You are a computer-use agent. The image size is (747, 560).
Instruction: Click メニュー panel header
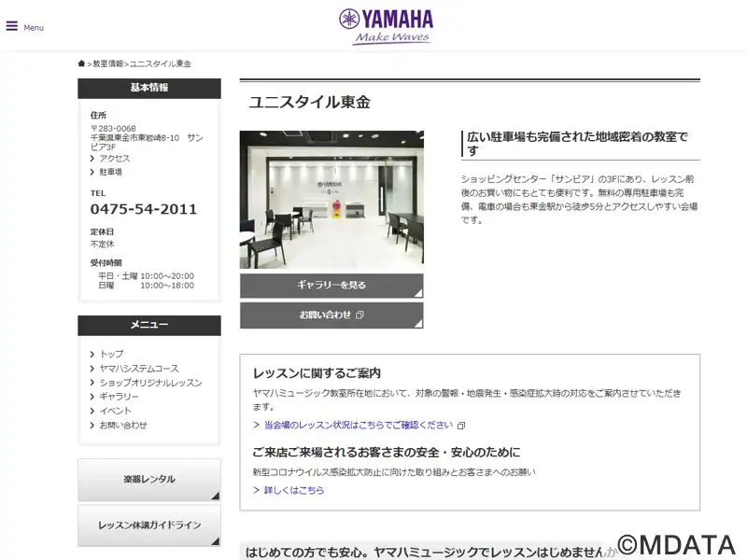[x=149, y=325]
